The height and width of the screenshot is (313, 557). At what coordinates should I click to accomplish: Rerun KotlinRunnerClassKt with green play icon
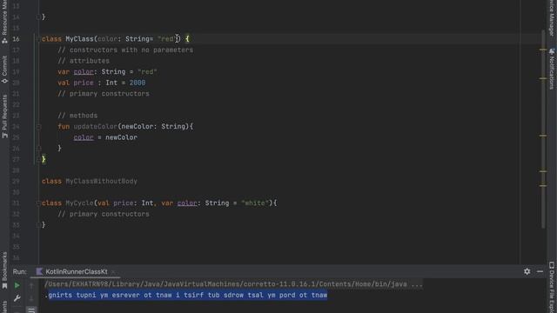pos(17,285)
